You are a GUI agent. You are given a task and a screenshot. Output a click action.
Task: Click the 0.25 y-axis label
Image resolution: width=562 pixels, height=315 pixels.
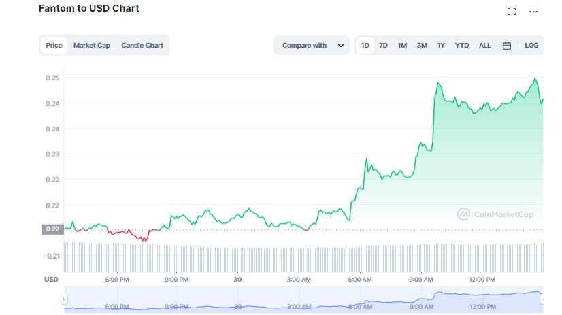[x=52, y=78]
